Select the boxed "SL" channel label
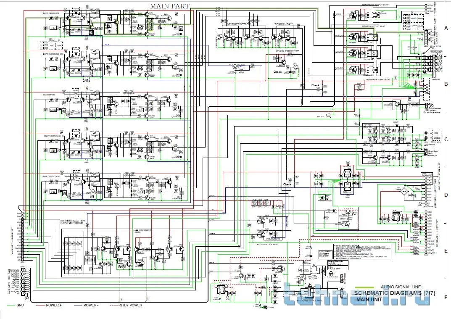 53,69
